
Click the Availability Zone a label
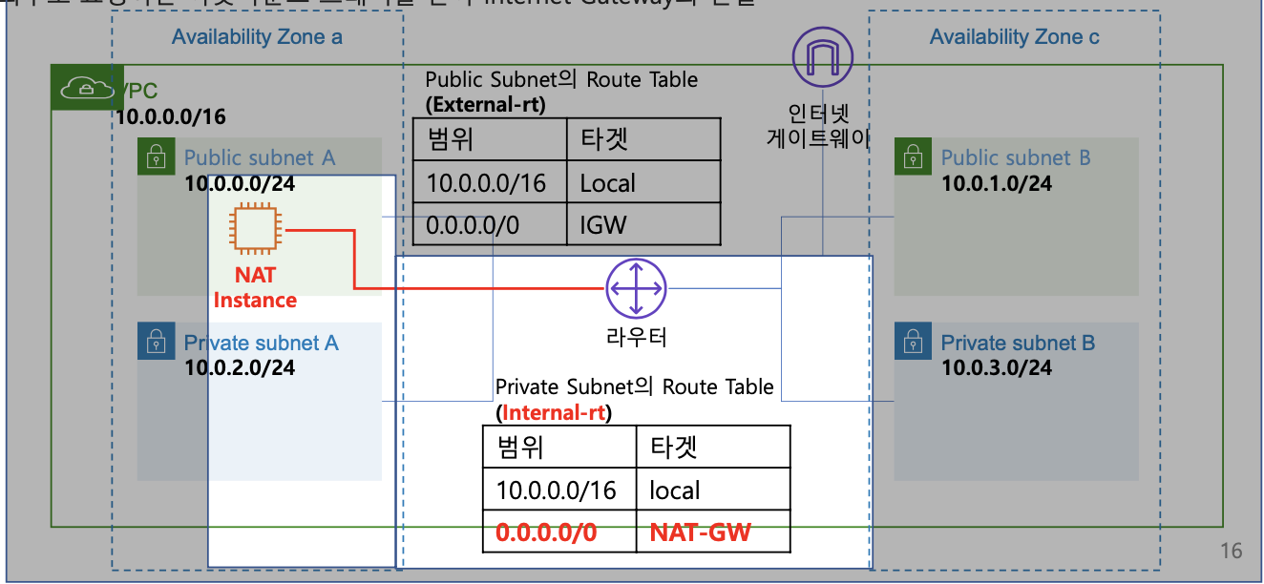click(x=257, y=37)
